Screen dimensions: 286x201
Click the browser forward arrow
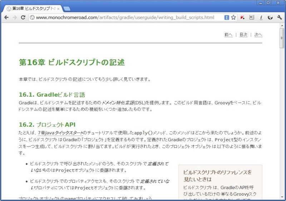point(15,17)
